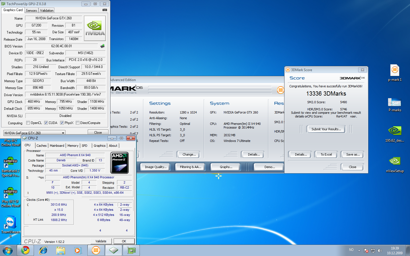Viewport: 410px width, 256px height.
Task: Switch to SPD tab in CPU-Z
Action: [85, 146]
